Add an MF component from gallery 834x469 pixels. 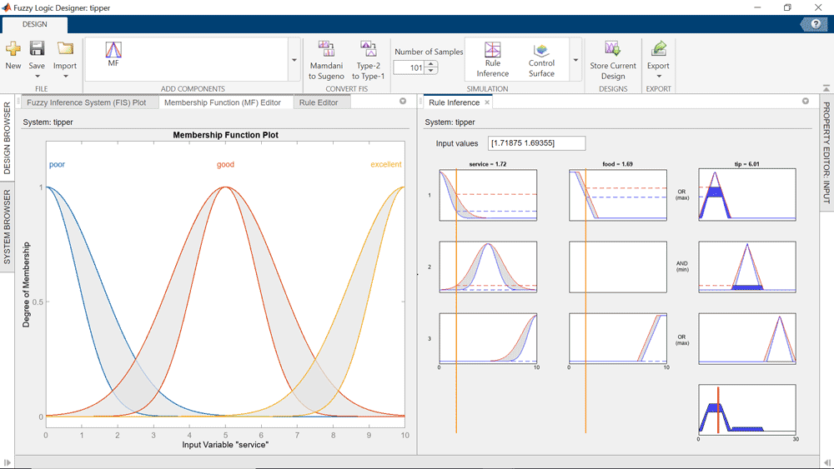coord(113,54)
